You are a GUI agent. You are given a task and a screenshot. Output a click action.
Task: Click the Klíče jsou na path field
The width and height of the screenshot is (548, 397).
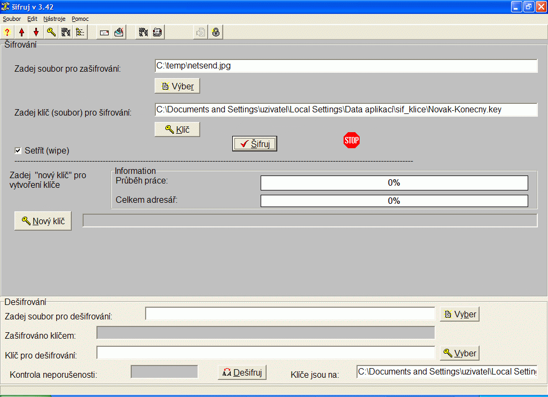[447, 372]
